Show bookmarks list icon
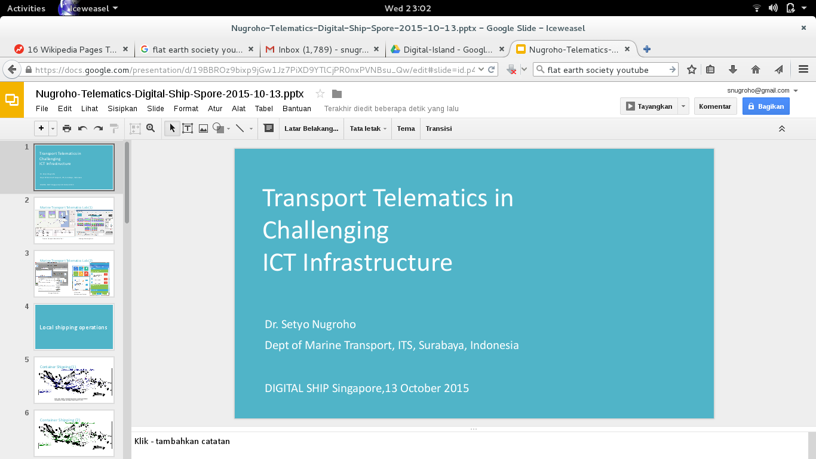This screenshot has width=816, height=459. pos(710,69)
